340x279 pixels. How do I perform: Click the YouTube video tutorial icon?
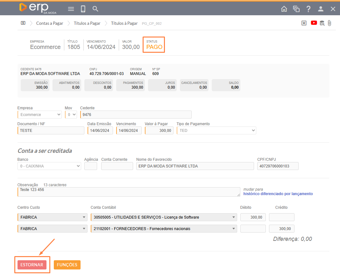314,23
